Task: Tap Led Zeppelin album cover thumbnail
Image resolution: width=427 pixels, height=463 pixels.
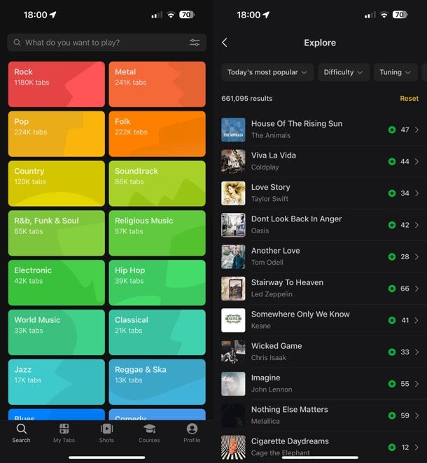Action: coord(233,289)
